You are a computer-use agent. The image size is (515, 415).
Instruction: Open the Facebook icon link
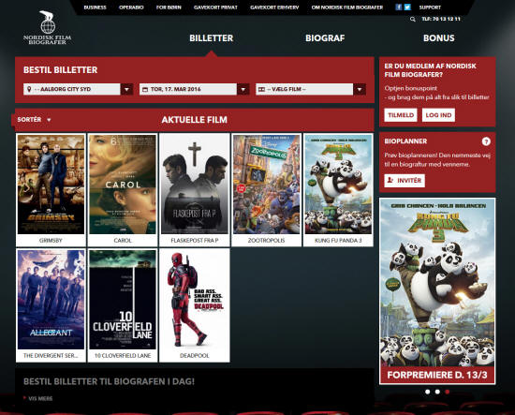pos(398,7)
